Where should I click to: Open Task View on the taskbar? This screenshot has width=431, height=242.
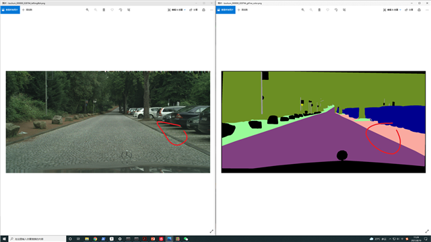78,239
